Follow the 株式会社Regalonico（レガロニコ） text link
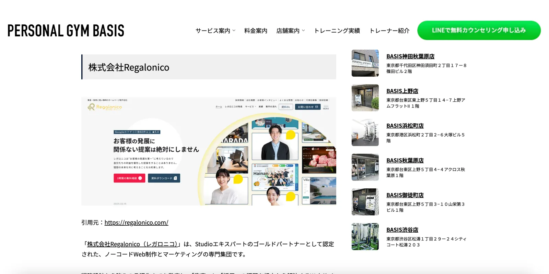 pos(132,244)
